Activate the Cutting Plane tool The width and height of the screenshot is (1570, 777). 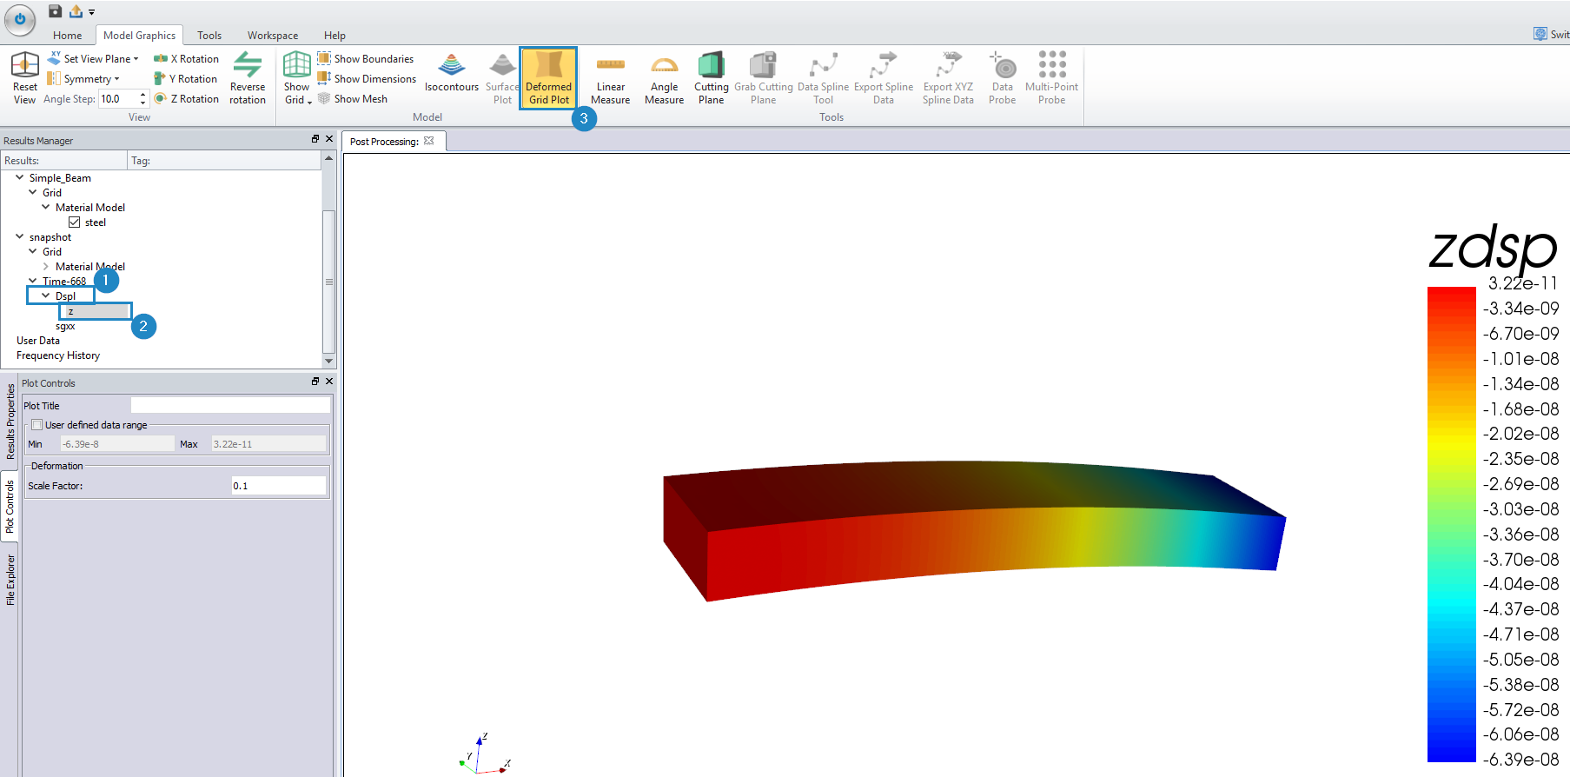coord(712,78)
